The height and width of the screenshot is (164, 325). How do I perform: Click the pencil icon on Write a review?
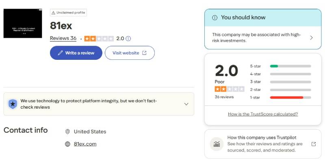click(x=60, y=53)
